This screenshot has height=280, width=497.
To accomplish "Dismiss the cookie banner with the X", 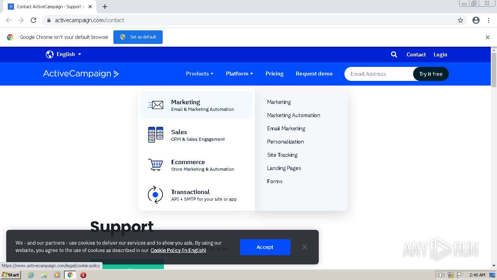I will [x=305, y=247].
